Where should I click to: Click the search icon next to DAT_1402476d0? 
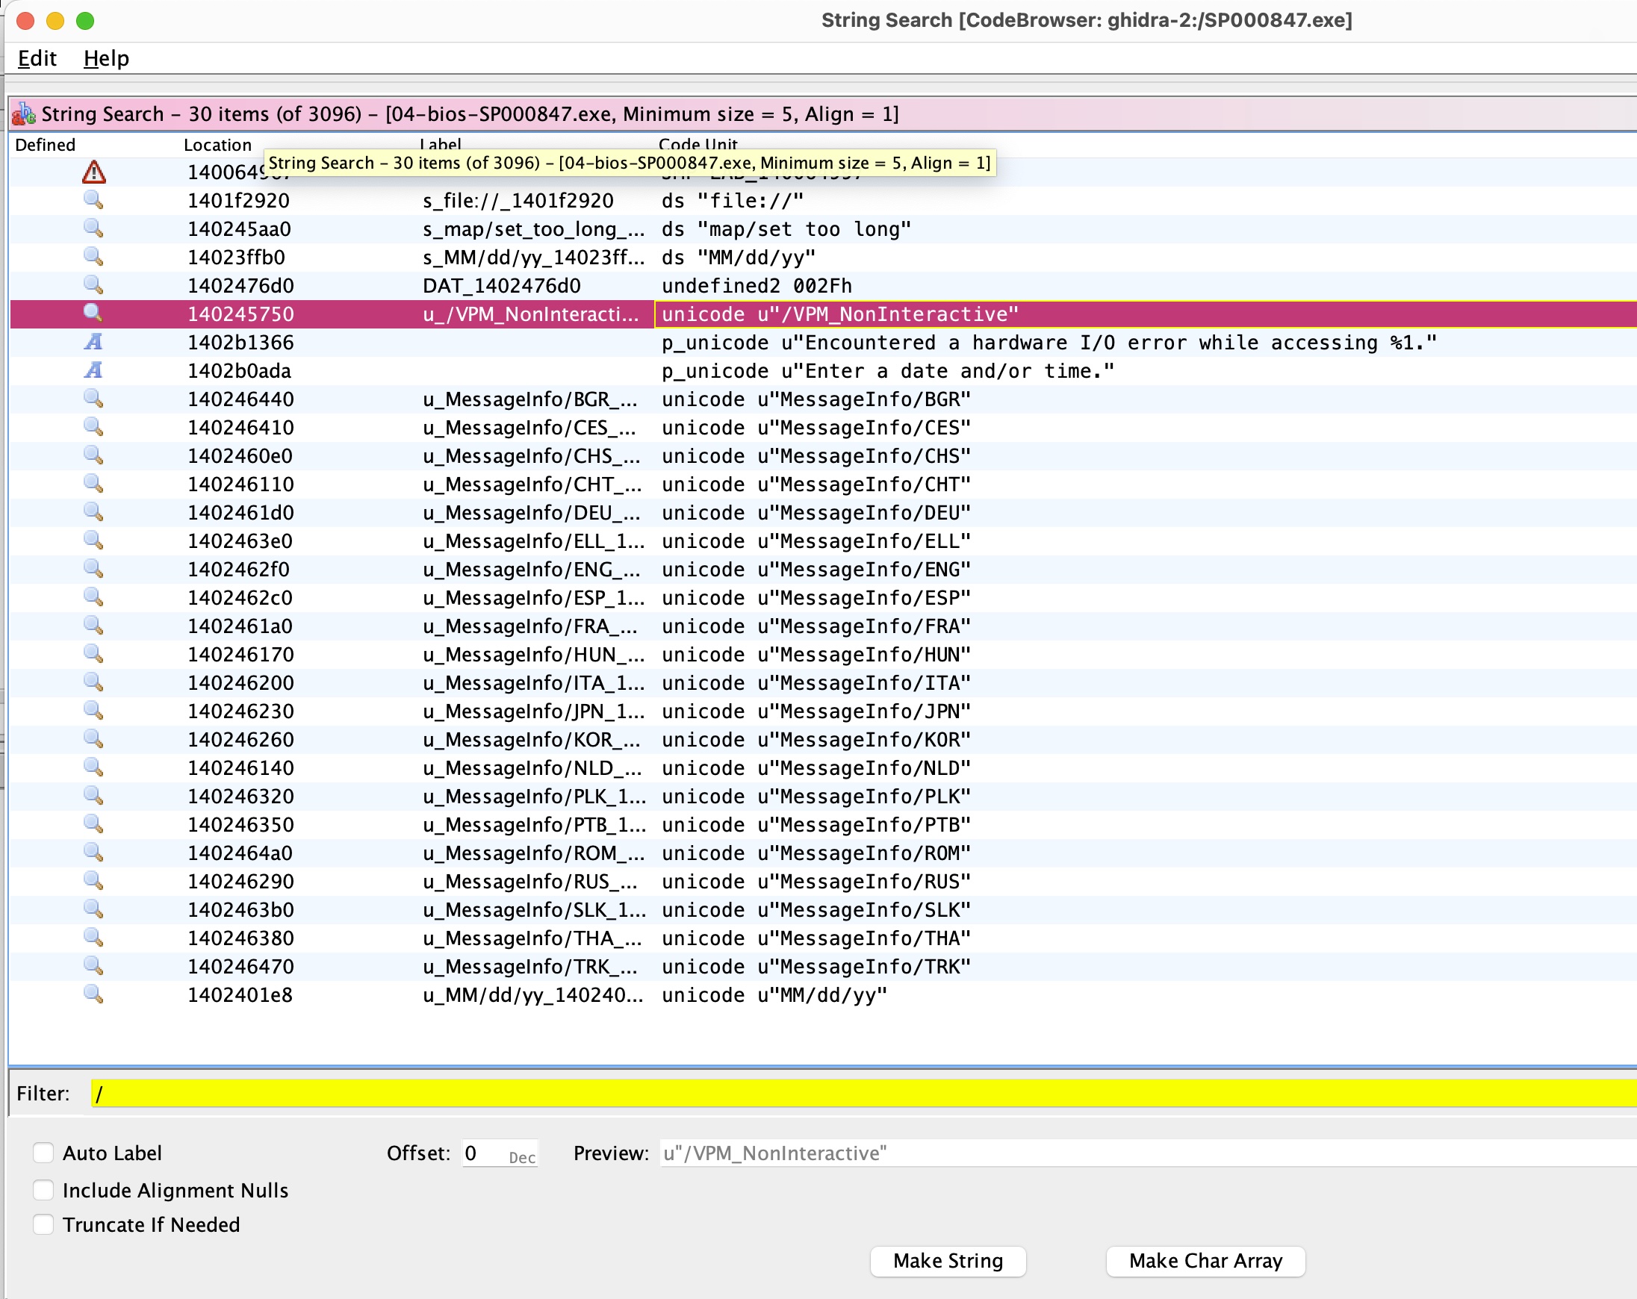94,285
